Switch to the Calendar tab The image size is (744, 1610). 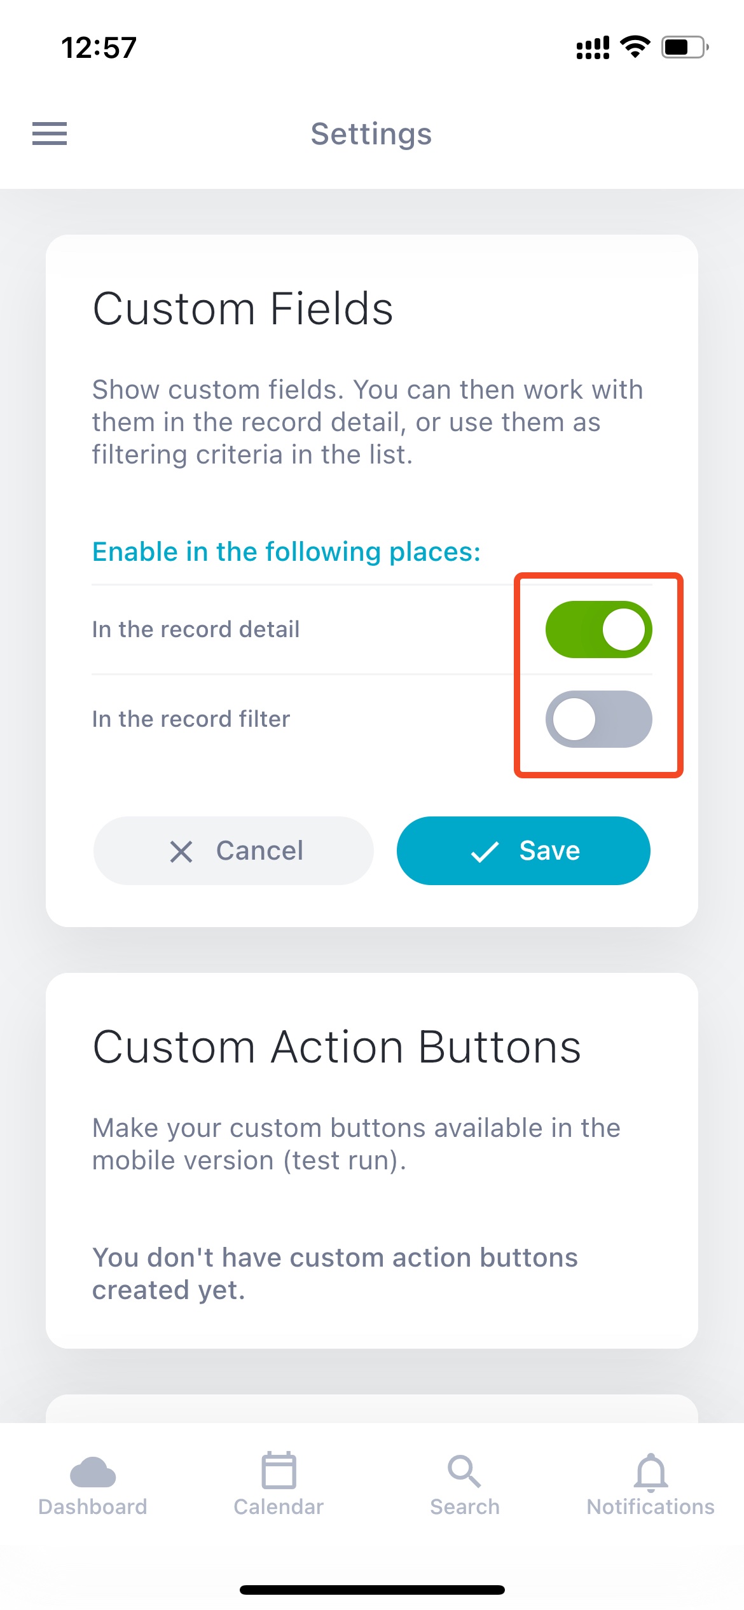(x=278, y=1488)
